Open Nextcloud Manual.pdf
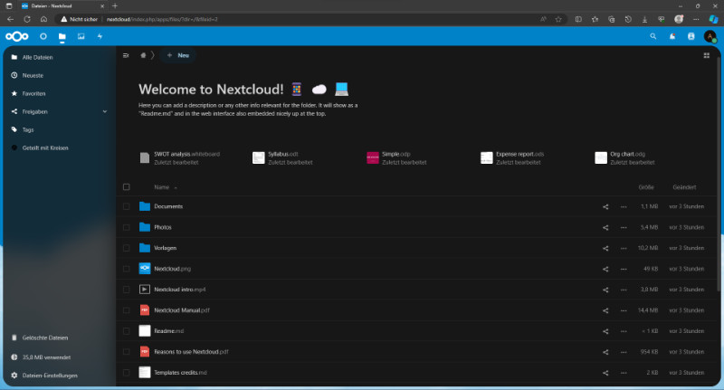Screen dimensions: 724x390 point(182,310)
